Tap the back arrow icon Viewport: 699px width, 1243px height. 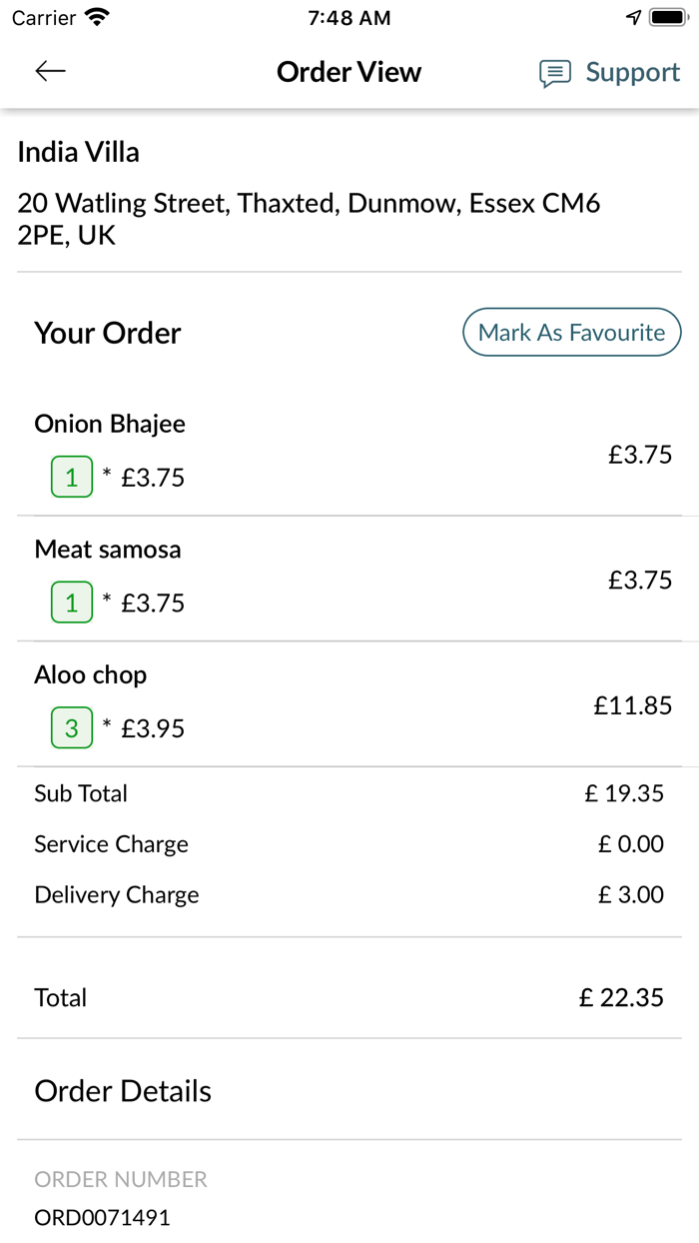[50, 71]
